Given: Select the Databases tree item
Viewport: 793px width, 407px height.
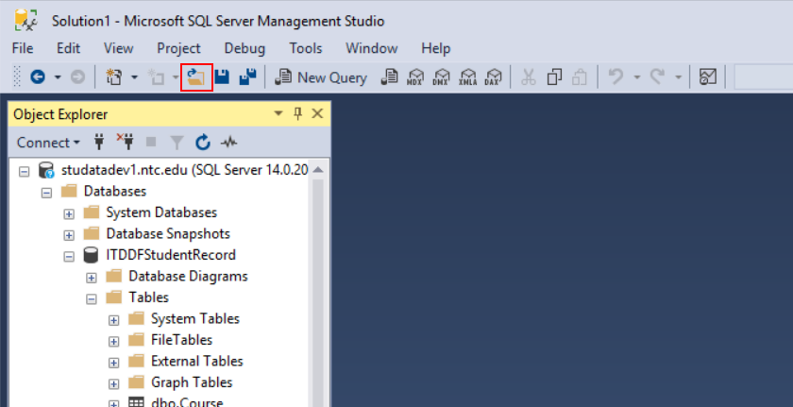Looking at the screenshot, I should [x=115, y=191].
